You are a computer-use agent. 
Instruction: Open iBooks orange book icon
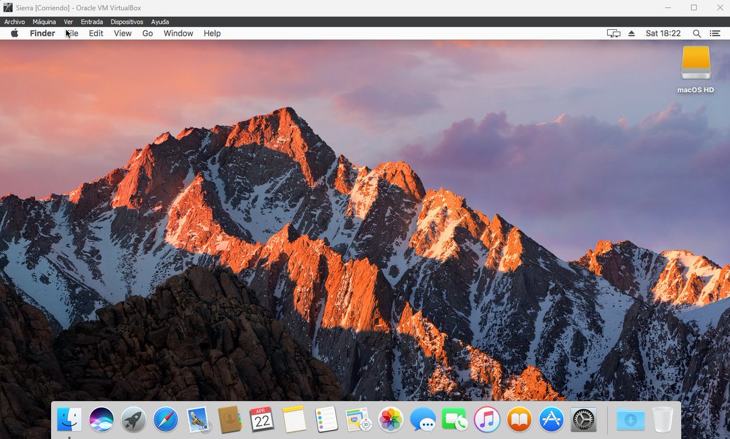[519, 420]
